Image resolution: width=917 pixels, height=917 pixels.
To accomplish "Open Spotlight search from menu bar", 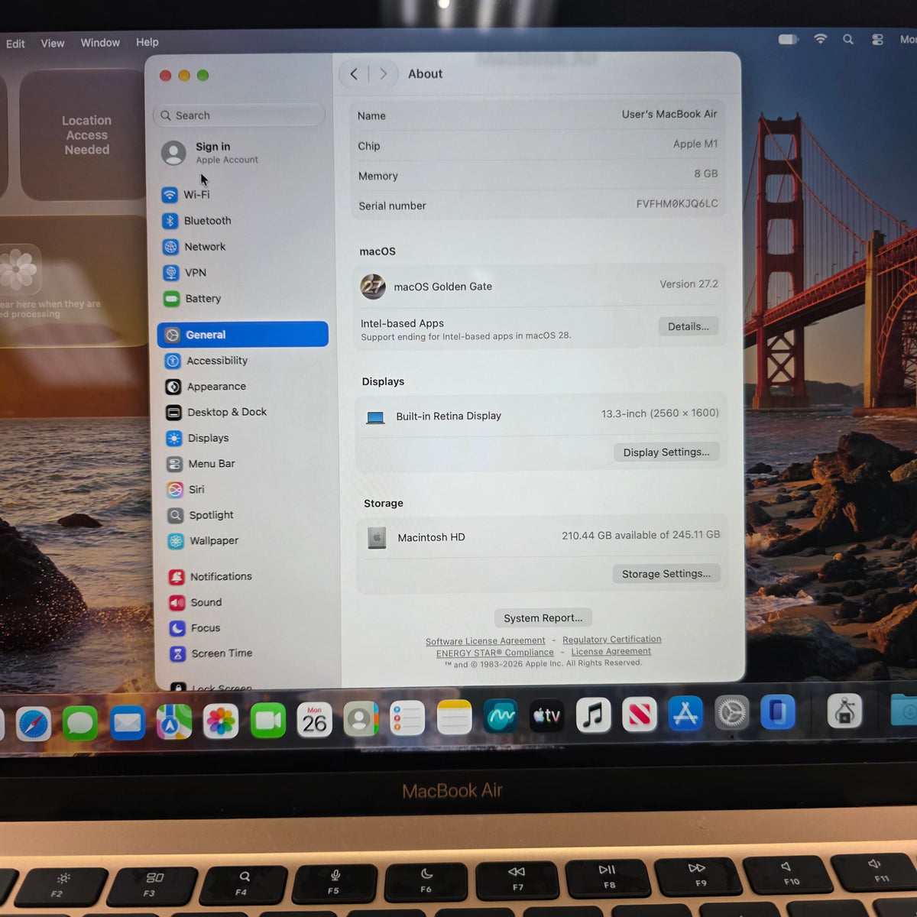I will pos(848,39).
